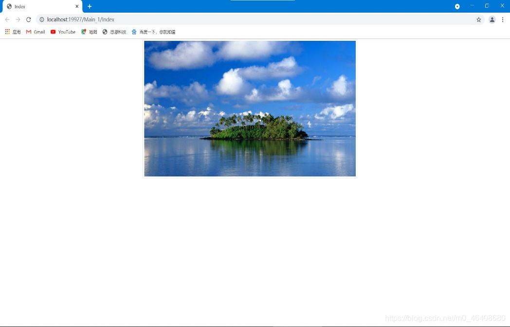
Task: Select the Index tab
Action: [42, 6]
